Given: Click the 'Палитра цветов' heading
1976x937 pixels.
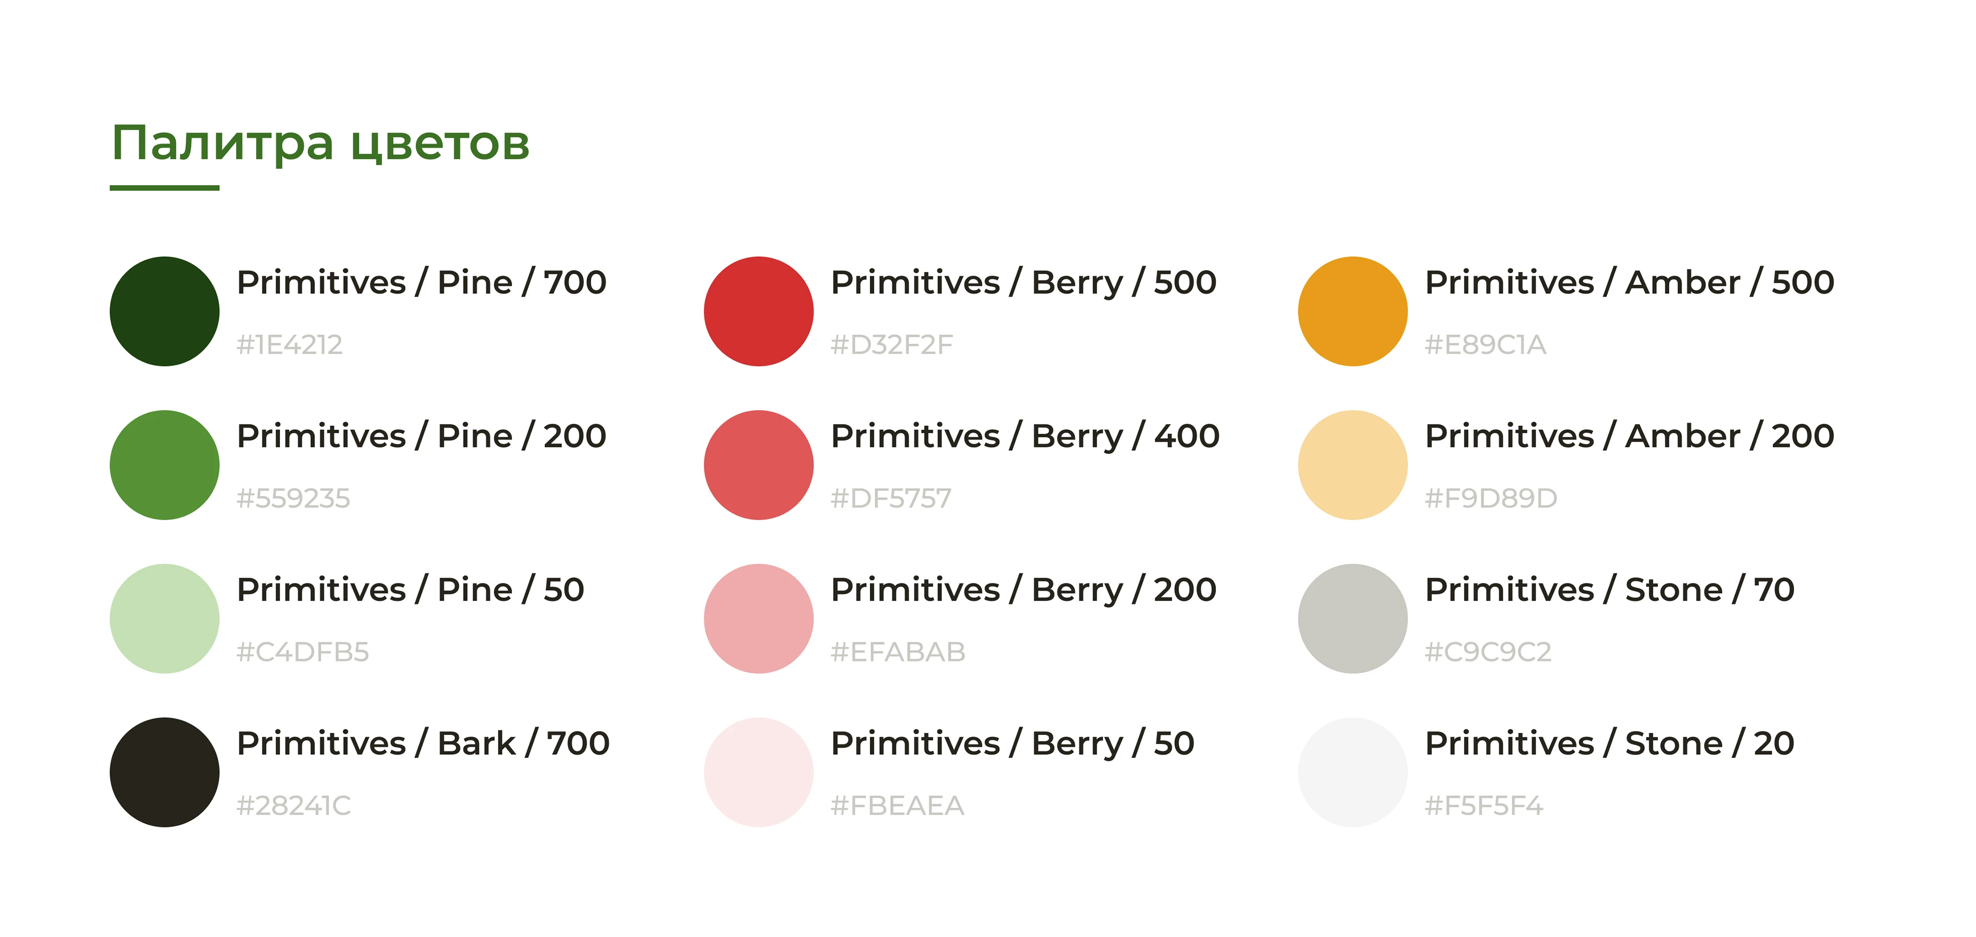Looking at the screenshot, I should tap(321, 144).
